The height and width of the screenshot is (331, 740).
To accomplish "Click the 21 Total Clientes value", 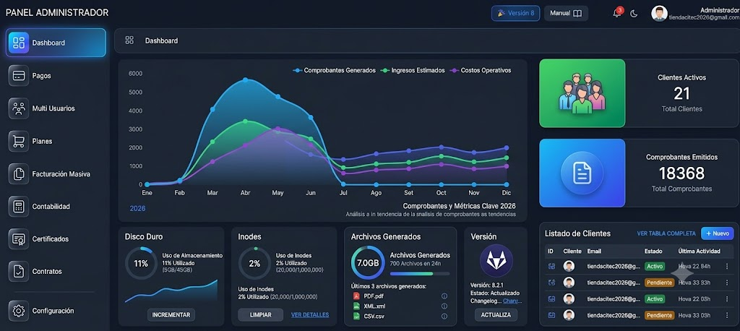I will [681, 93].
